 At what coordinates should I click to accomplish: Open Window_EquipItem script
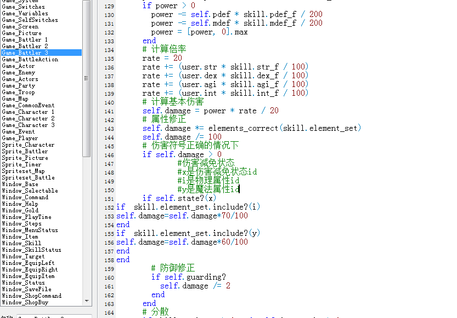29,276
